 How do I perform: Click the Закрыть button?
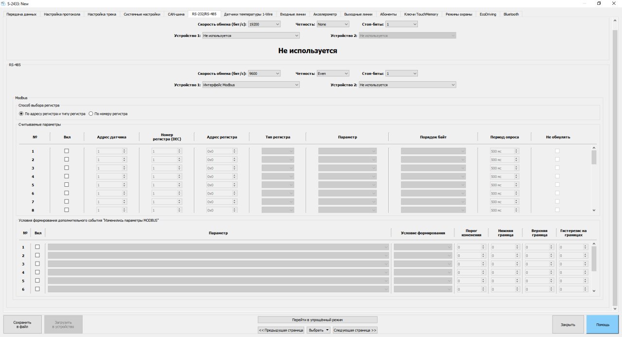(568, 324)
